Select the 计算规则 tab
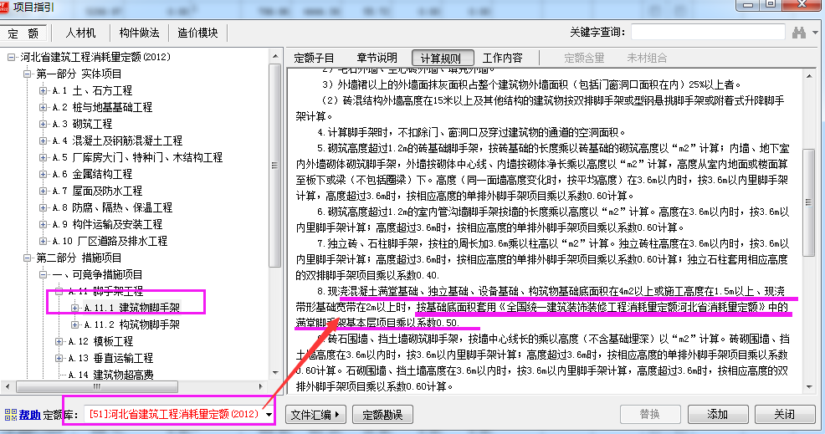 (442, 59)
